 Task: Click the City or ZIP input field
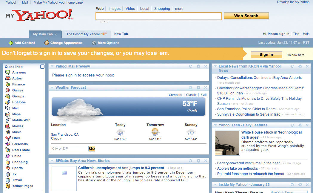click(x=70, y=148)
